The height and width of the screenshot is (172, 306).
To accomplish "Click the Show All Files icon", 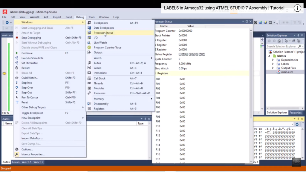I will tap(299, 41).
